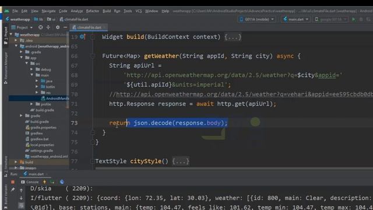Image resolution: width=373 pixels, height=210 pixels.
Task: Open the commented openweathermap URL link
Action: coord(244,94)
